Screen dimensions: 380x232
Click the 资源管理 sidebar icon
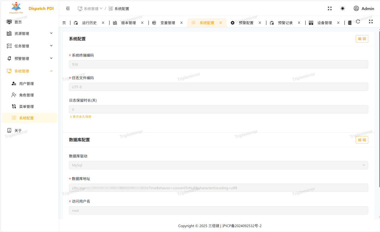[x=9, y=33]
